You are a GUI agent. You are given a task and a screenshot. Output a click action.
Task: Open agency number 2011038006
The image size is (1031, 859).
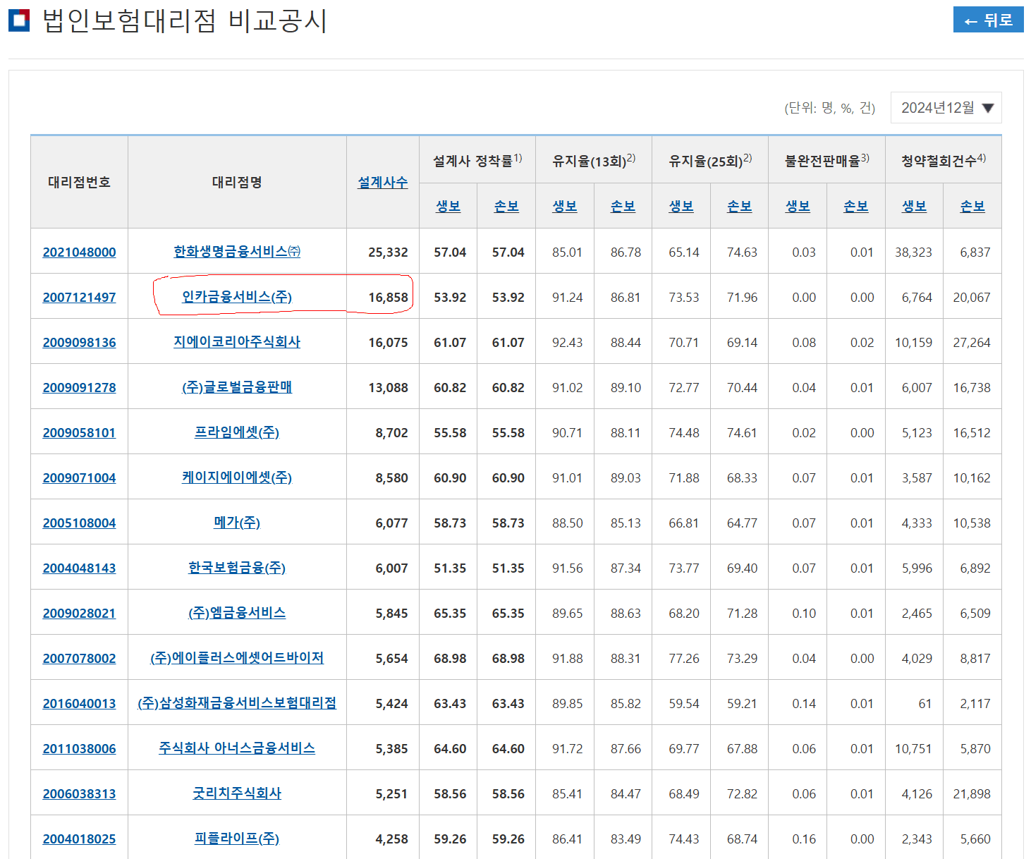(79, 748)
